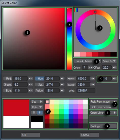Click the small white swatch under black

click(37, 125)
